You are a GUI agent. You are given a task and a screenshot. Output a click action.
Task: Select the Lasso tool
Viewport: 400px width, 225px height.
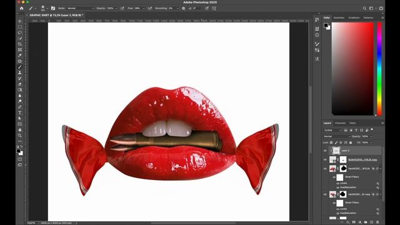[20, 32]
